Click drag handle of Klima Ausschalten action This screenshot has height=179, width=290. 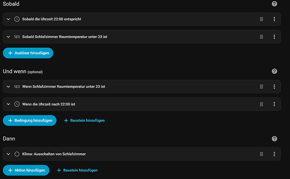tap(261, 154)
